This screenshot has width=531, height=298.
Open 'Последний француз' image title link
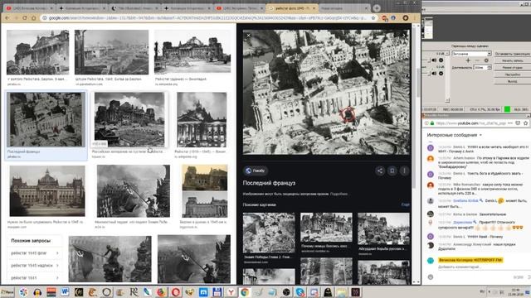point(269,183)
